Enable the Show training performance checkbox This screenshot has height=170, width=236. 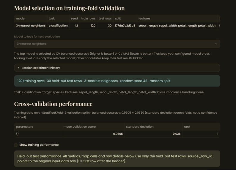(x=16, y=145)
